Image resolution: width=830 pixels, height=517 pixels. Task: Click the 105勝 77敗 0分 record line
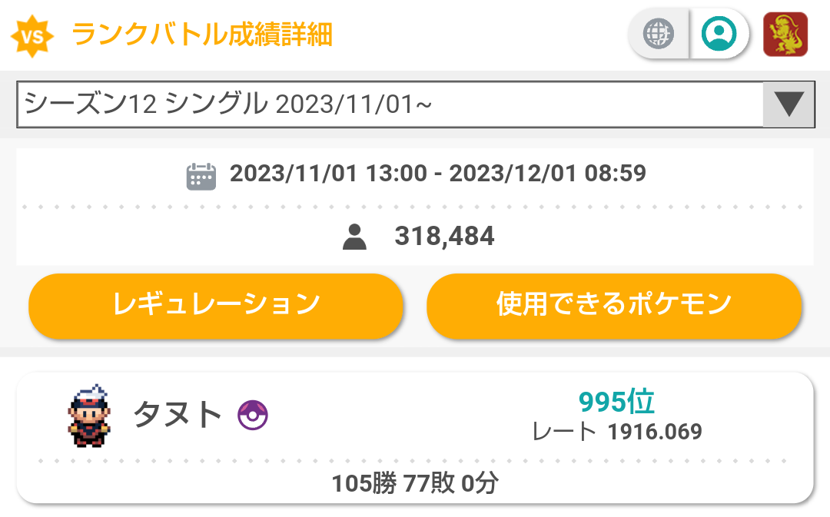pos(415,483)
